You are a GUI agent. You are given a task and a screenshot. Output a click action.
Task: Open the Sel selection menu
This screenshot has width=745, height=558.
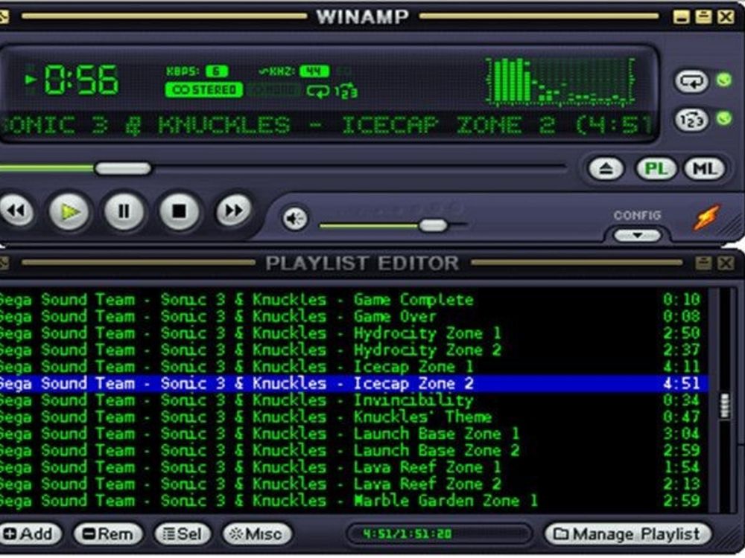coord(182,533)
